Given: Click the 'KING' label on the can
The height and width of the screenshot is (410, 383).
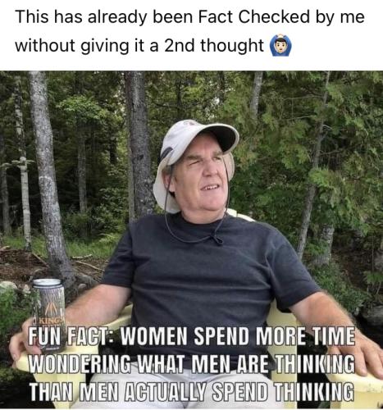Looking at the screenshot, I should pyautogui.click(x=48, y=320).
